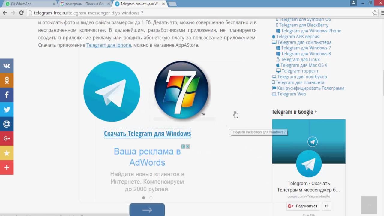Bookmark this page with the star

(375, 13)
